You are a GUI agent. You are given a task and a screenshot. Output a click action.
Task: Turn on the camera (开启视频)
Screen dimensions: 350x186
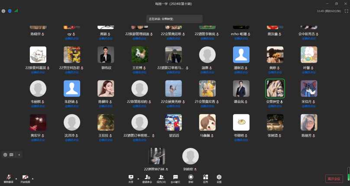[x=25, y=178]
